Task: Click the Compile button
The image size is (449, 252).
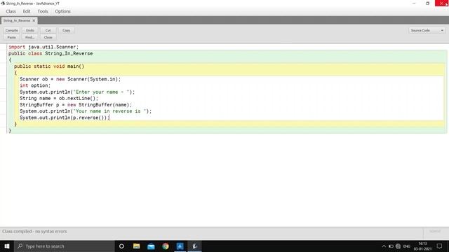Action: [12, 30]
